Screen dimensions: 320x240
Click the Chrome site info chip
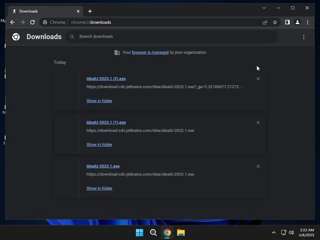(54, 22)
